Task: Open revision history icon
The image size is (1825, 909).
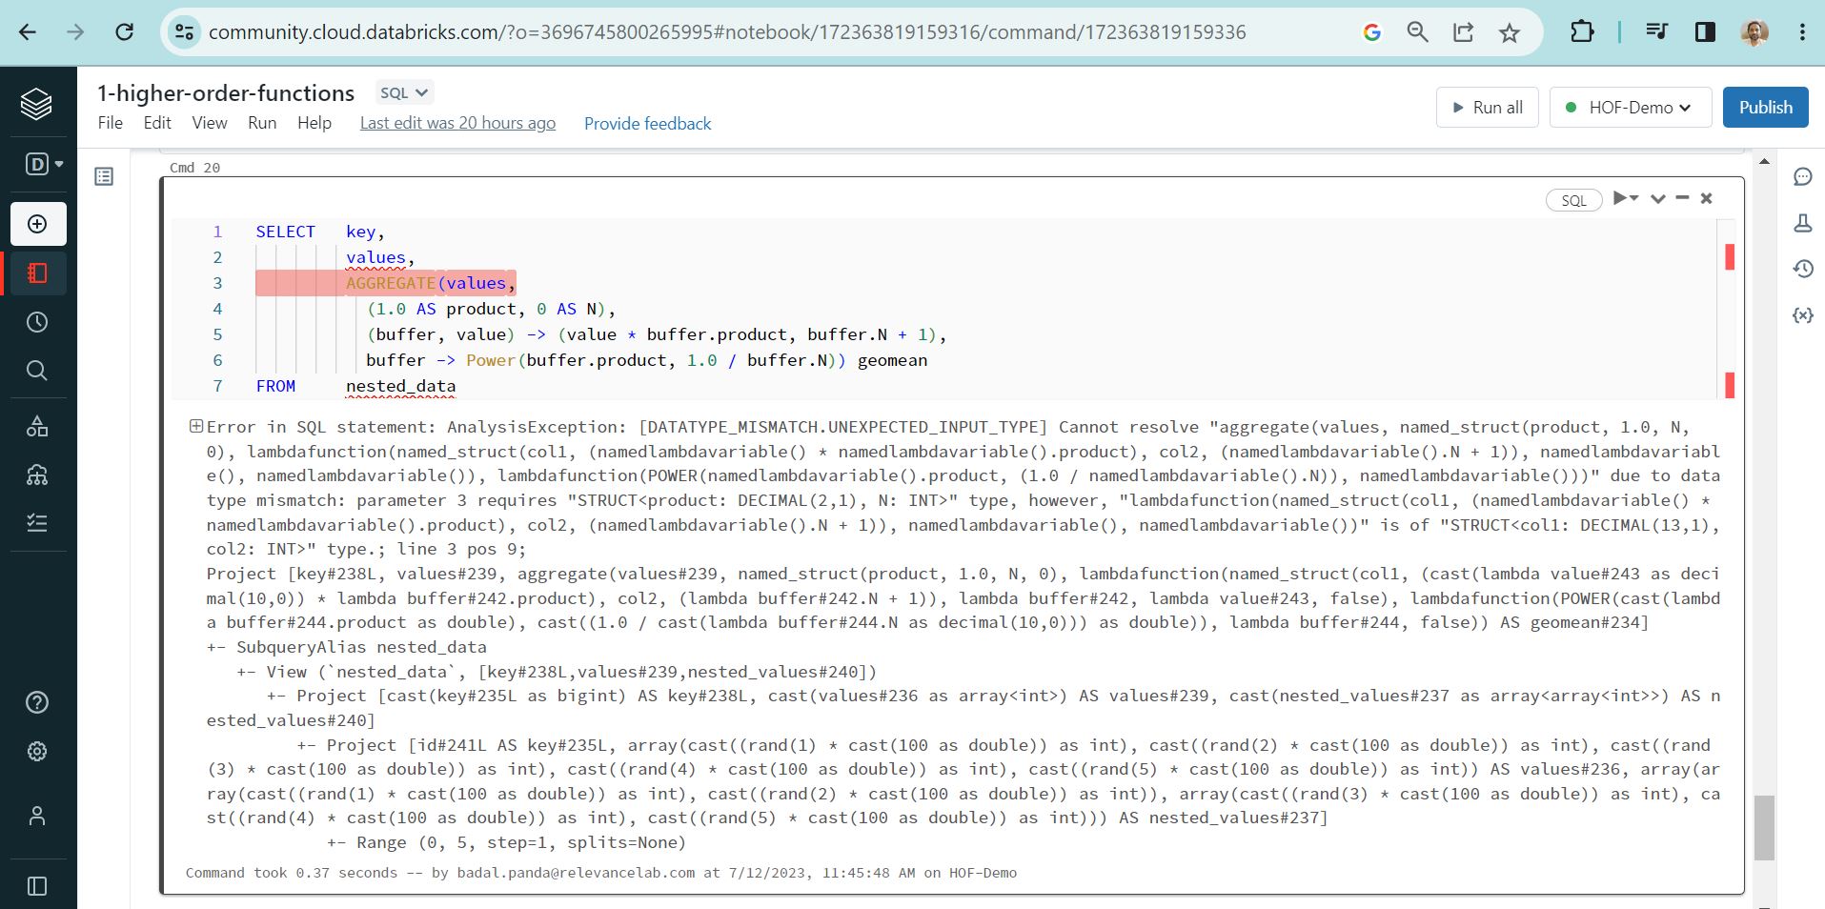Action: pyautogui.click(x=1802, y=269)
